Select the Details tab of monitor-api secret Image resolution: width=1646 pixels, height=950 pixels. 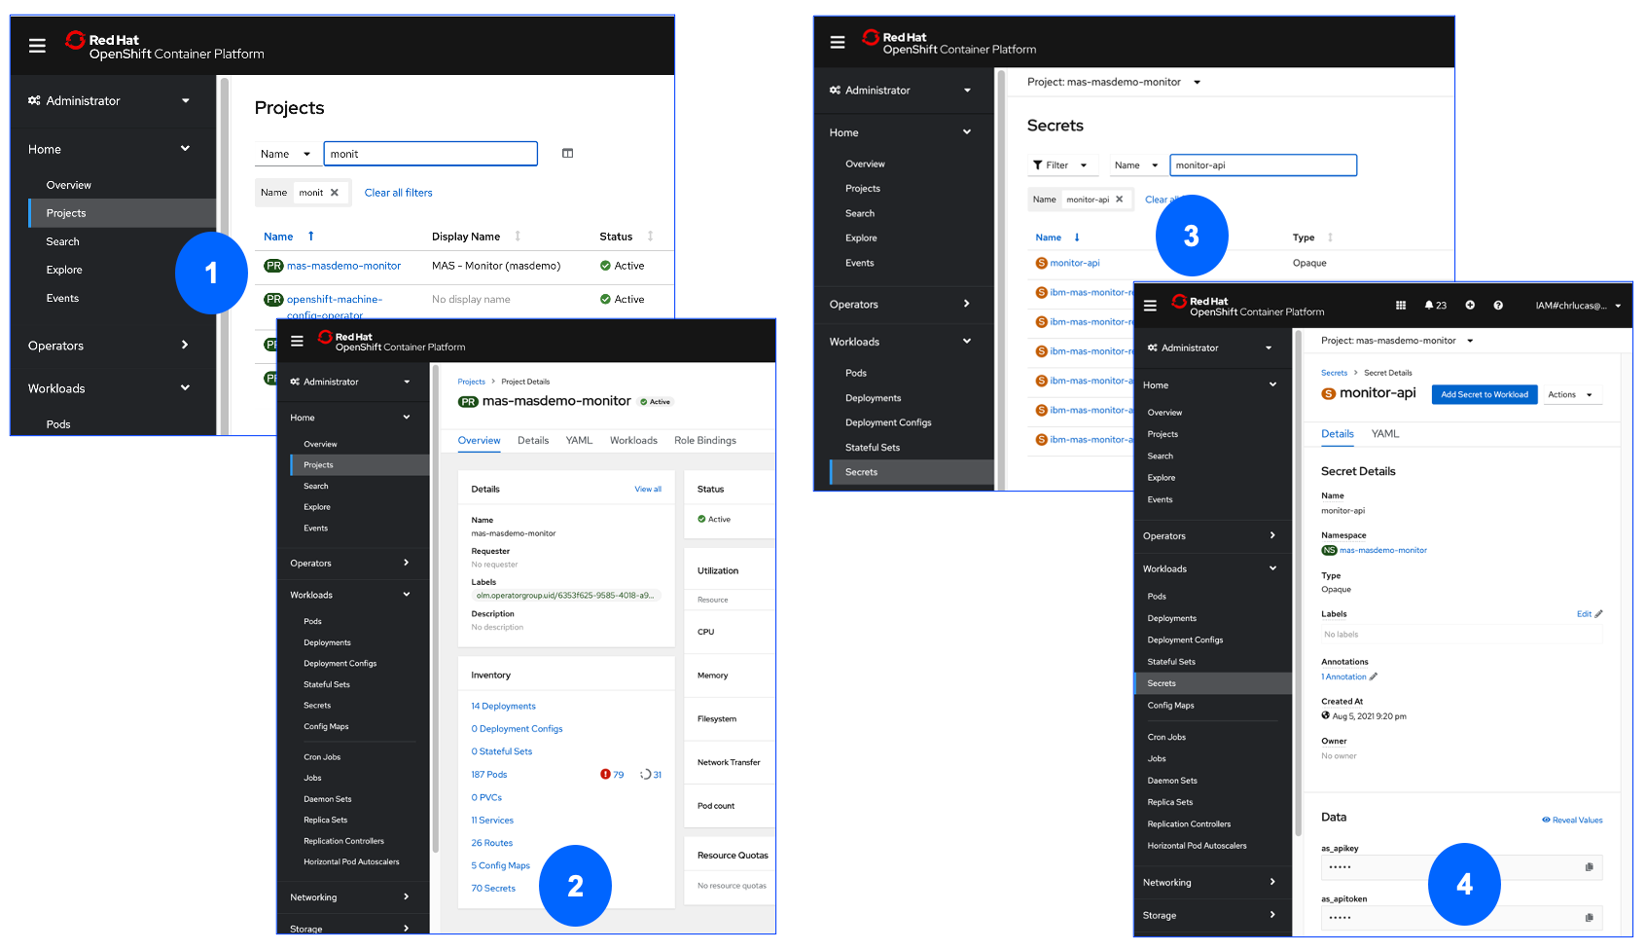(1338, 434)
